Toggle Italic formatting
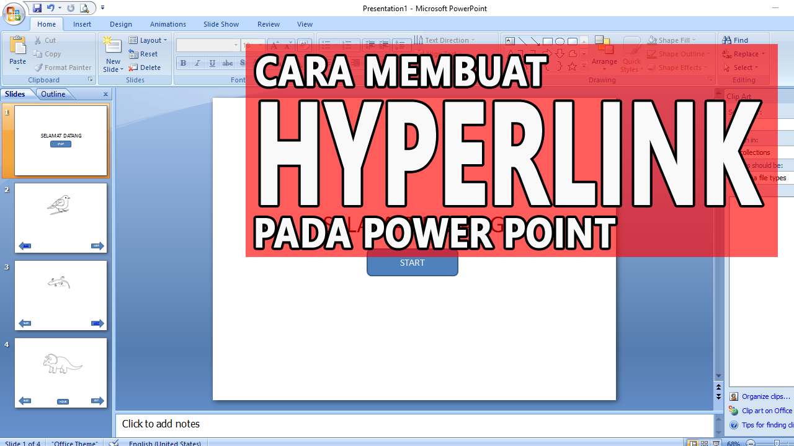 197,63
